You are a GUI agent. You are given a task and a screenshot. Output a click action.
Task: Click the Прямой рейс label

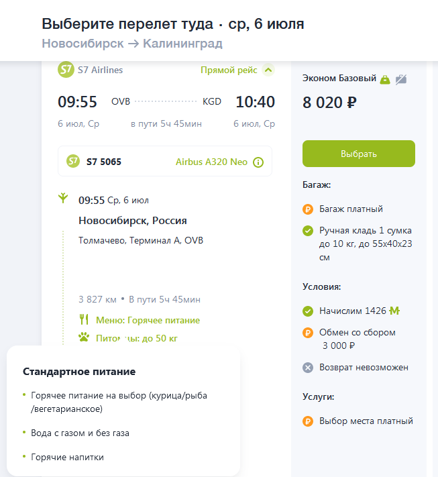229,70
